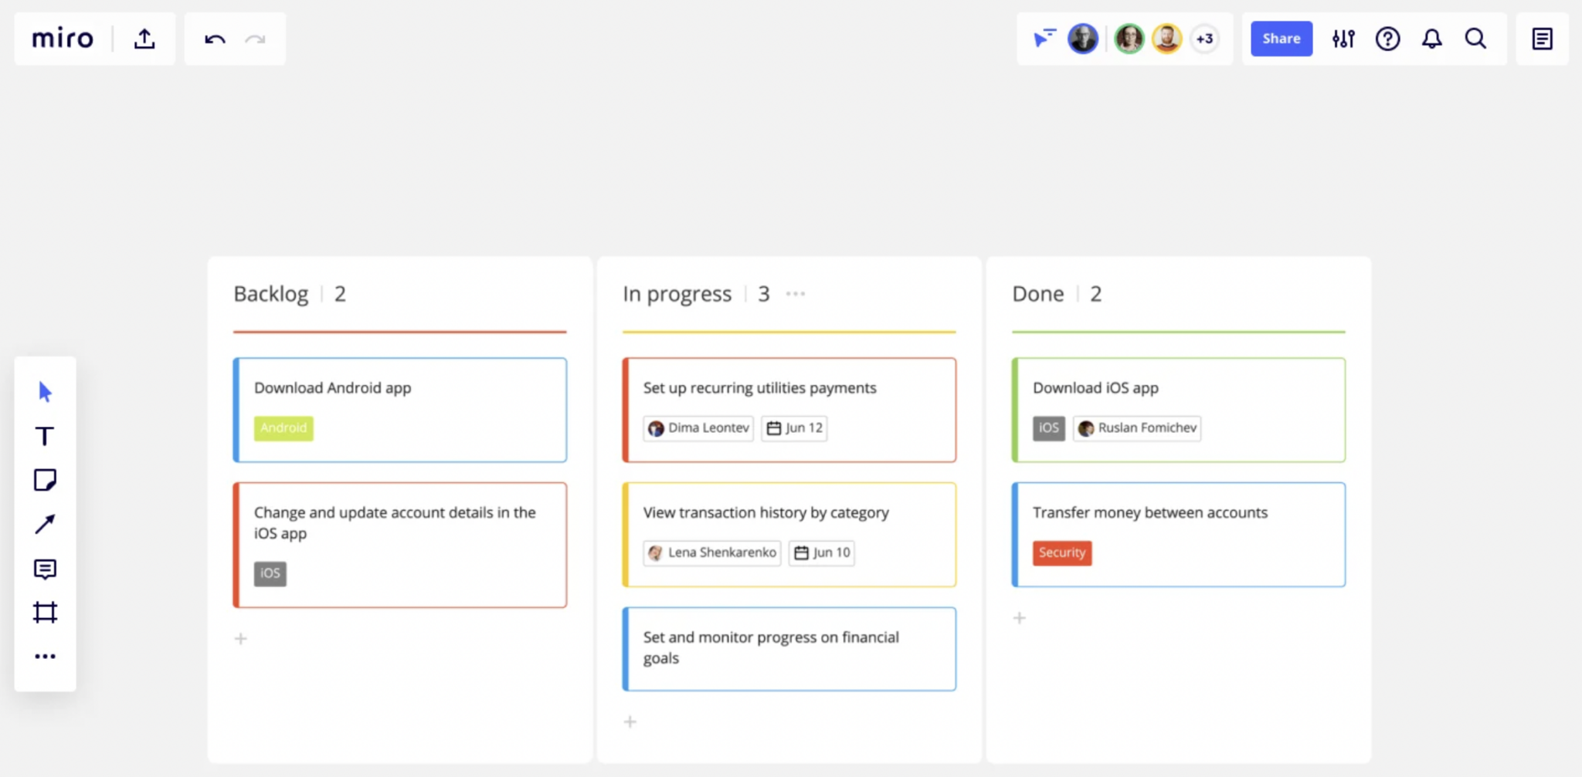Select the cursor arrow tool
1582x777 pixels.
tap(45, 392)
